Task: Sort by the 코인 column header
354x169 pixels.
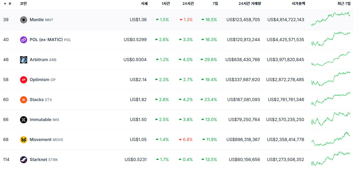Action: [23, 3]
